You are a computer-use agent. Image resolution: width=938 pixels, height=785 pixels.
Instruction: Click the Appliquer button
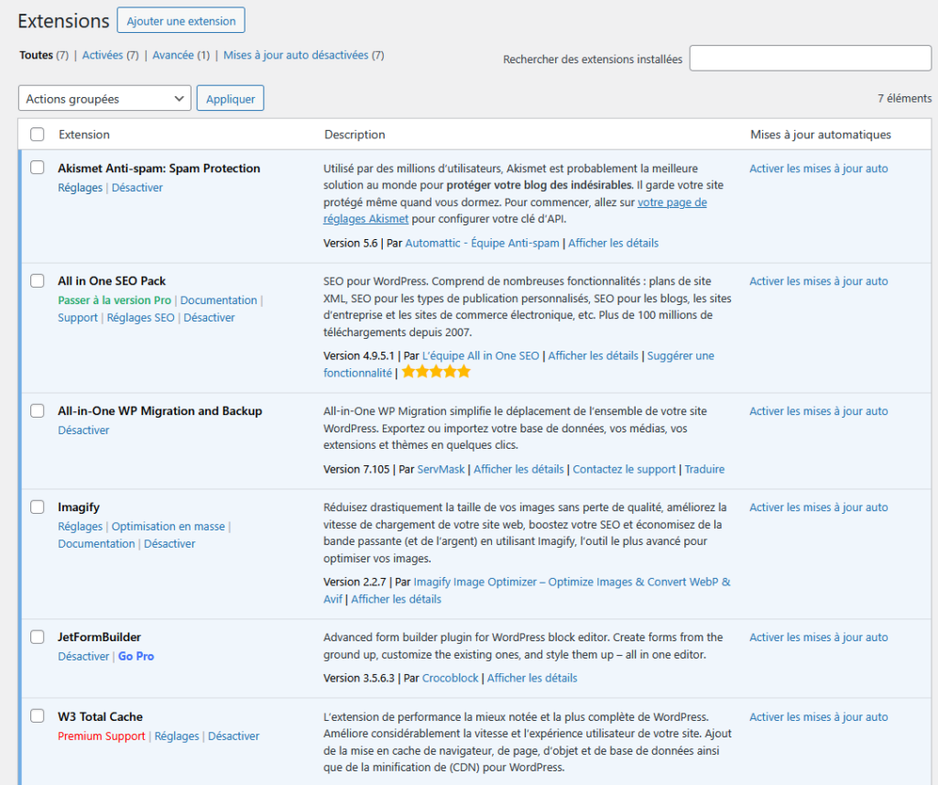tap(230, 98)
